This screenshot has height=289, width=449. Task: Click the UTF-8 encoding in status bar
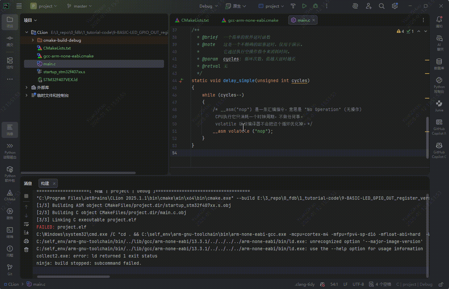(358, 284)
